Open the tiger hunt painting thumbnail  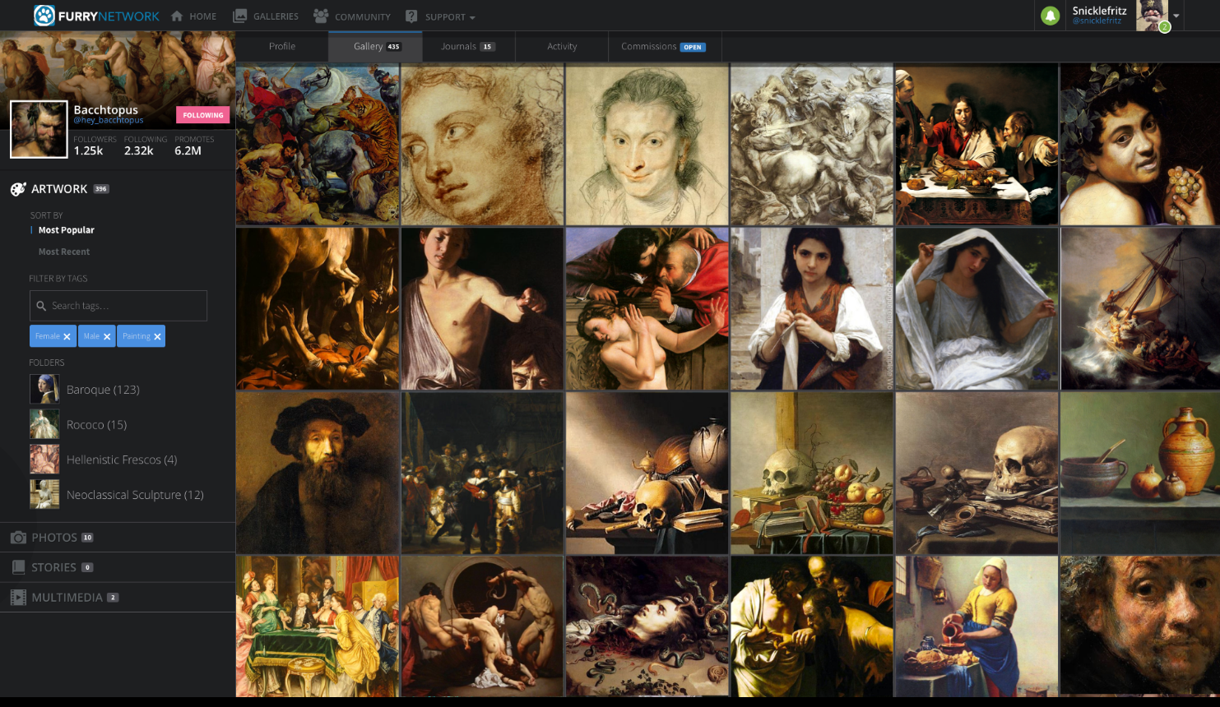(x=318, y=145)
